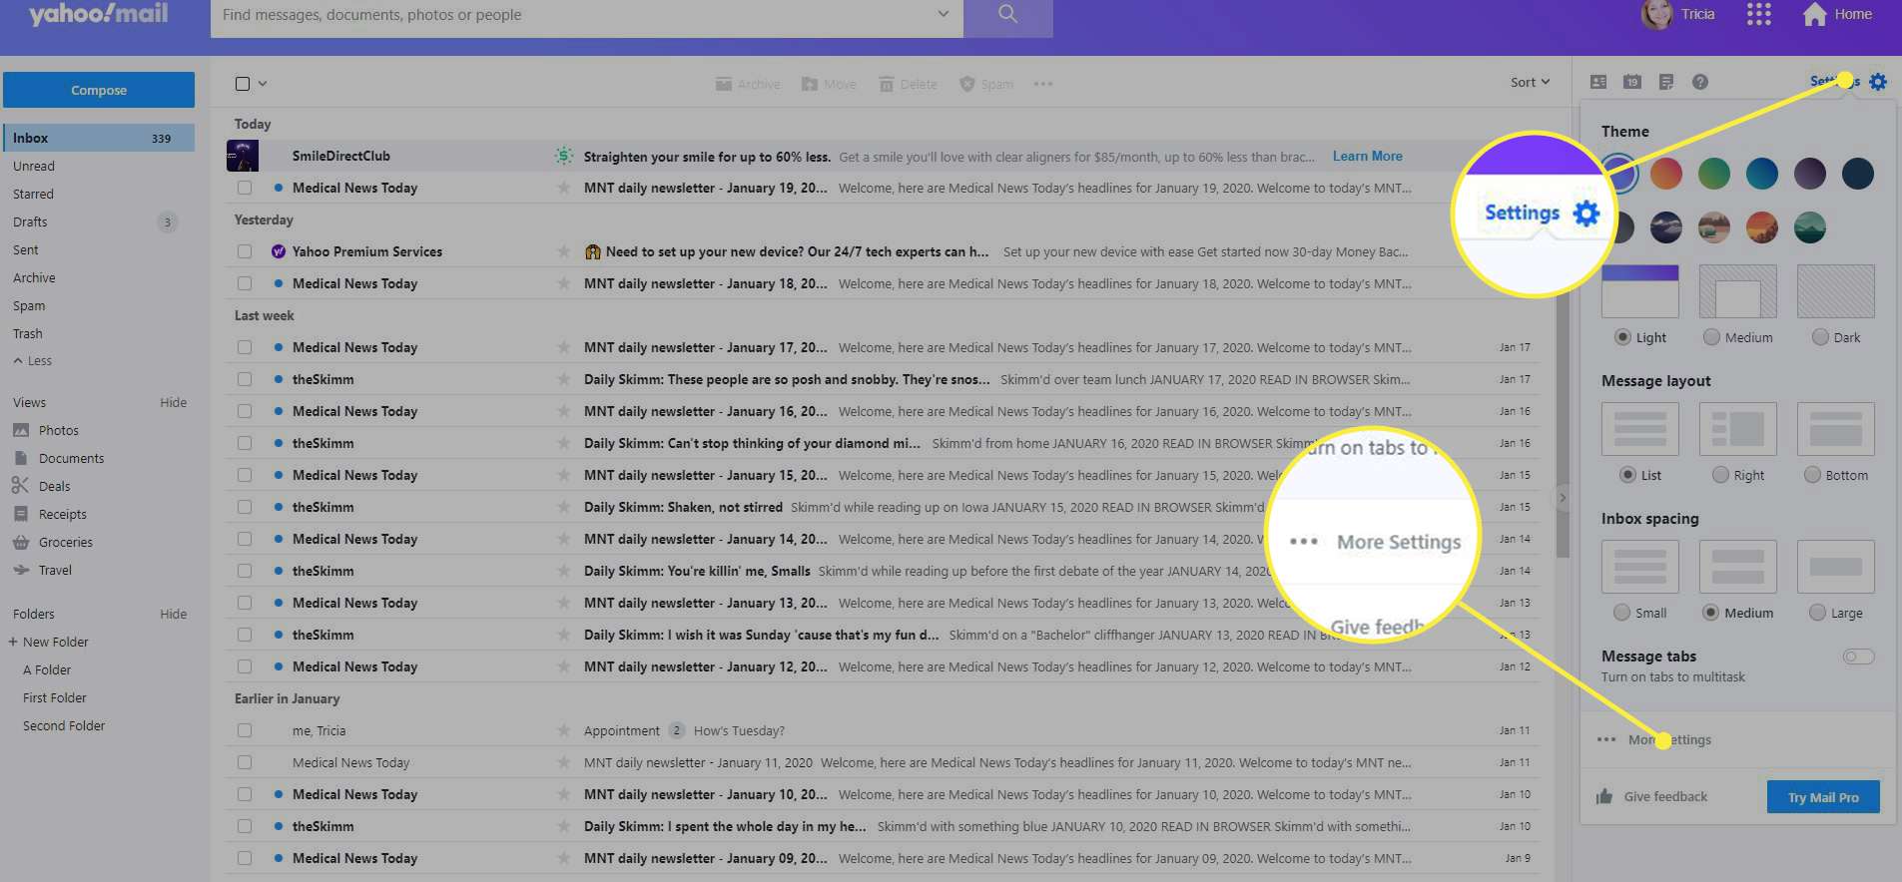Screen dimensions: 1902x882
Task: Open the Second Folder
Action: (x=64, y=725)
